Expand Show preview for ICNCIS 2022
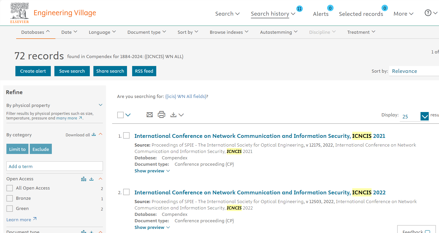This screenshot has height=233, width=439. (x=152, y=227)
